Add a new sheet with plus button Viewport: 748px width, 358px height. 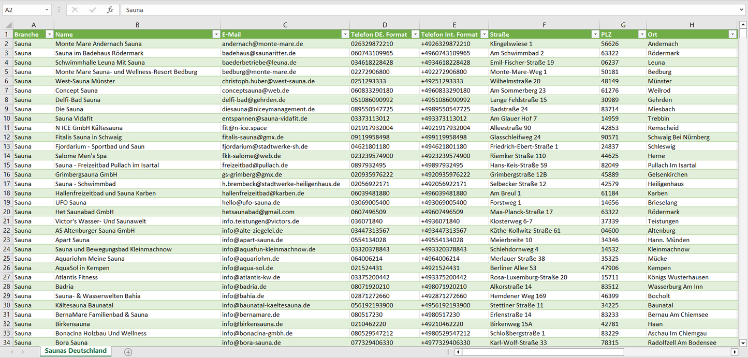tap(128, 352)
